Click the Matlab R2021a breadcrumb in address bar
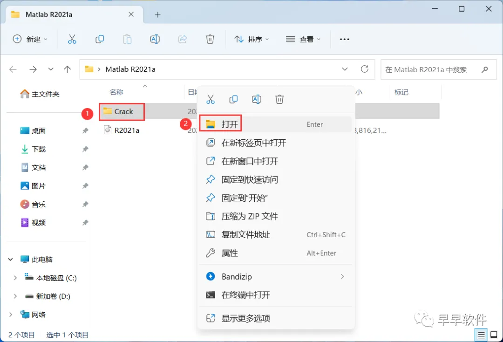Viewport: 503px width, 342px height. [130, 69]
